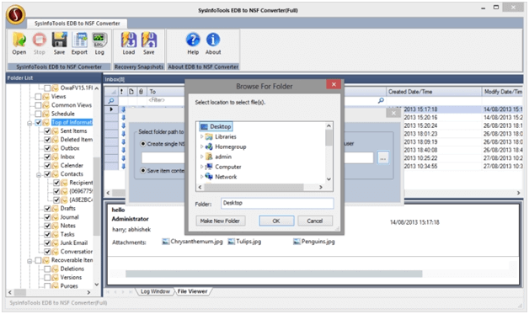Image resolution: width=529 pixels, height=314 pixels.
Task: Uncheck the Outbox folder checkbox
Action: tap(47, 148)
